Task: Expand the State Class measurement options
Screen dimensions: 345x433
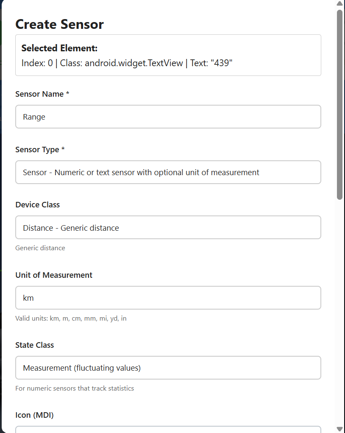Action: click(x=168, y=368)
